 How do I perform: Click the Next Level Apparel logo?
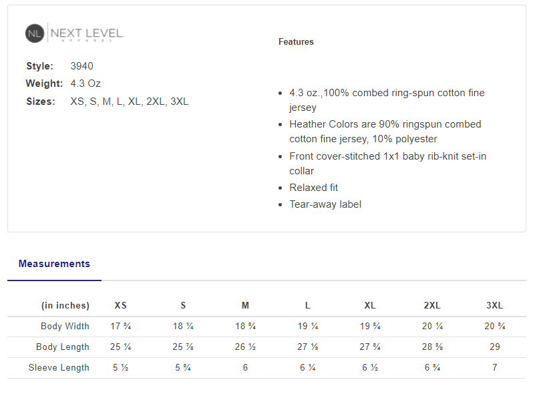click(75, 33)
